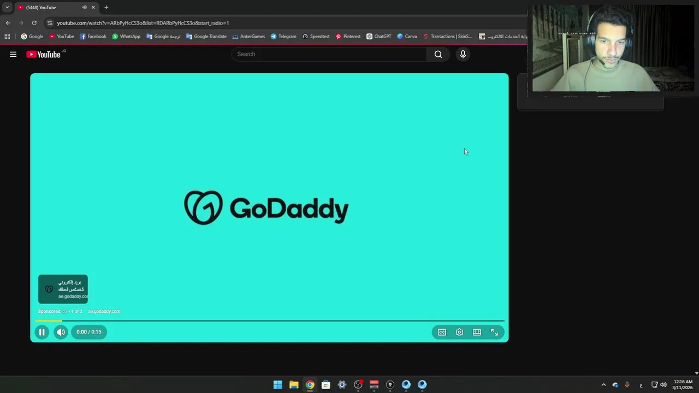Mute the video player volume
Screen dimensions: 699x393
tap(61, 332)
